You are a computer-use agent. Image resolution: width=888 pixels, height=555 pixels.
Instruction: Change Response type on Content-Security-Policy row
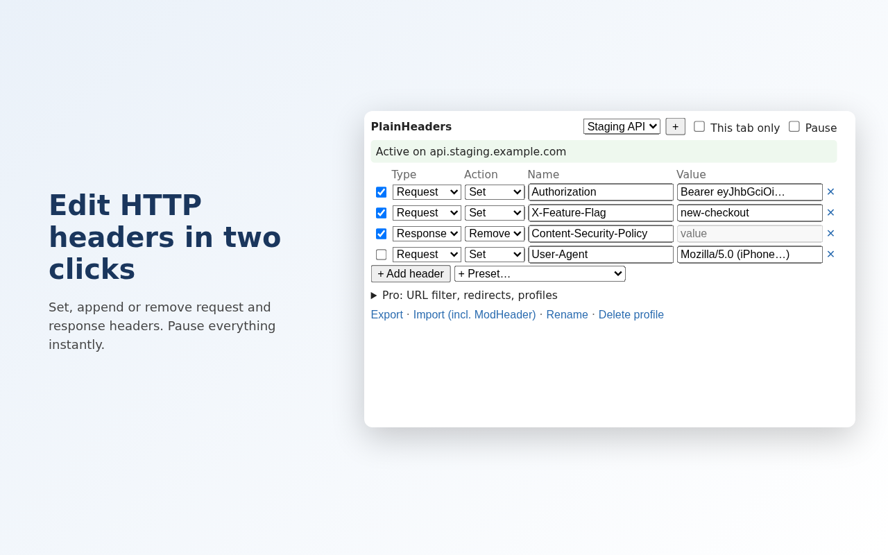click(427, 234)
